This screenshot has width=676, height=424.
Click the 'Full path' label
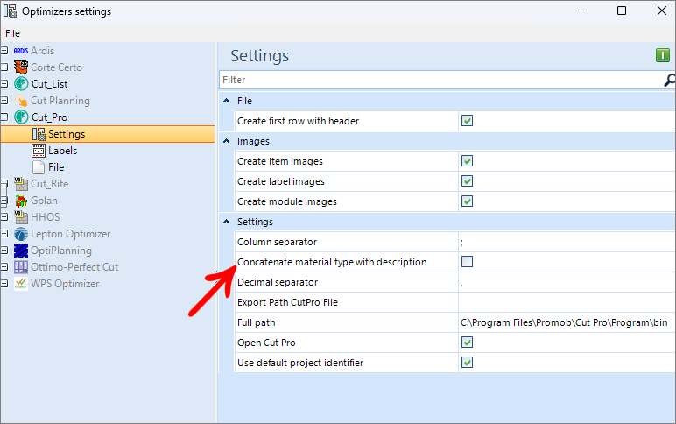coord(256,322)
